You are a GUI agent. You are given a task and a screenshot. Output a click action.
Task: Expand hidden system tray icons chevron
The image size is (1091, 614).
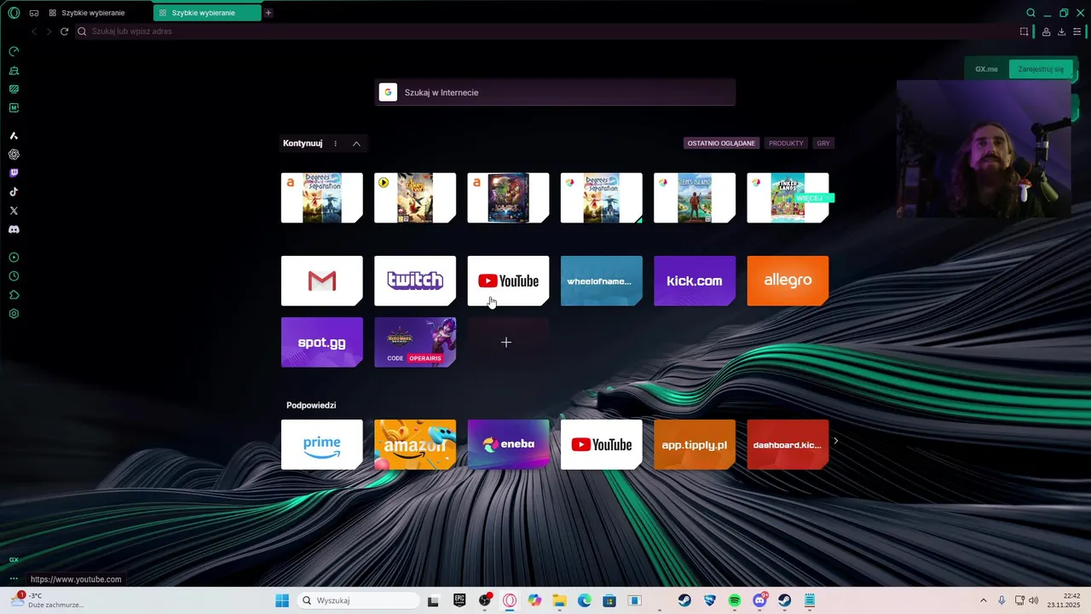click(x=983, y=600)
